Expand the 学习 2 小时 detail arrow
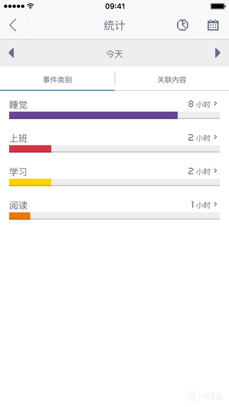The width and height of the screenshot is (229, 407). (x=215, y=171)
